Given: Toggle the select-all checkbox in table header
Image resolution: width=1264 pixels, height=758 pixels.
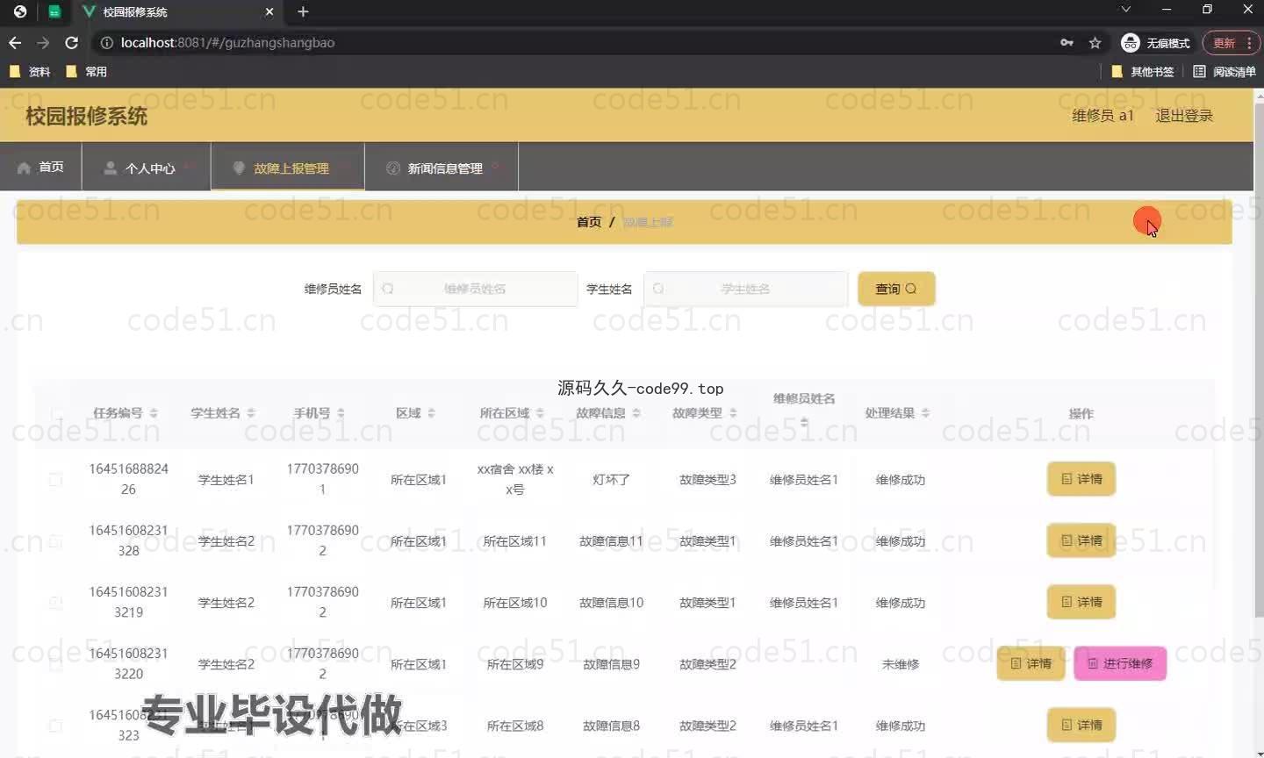Looking at the screenshot, I should [x=56, y=413].
